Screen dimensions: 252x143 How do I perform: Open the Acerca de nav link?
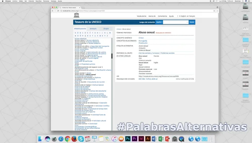click(x=152, y=16)
